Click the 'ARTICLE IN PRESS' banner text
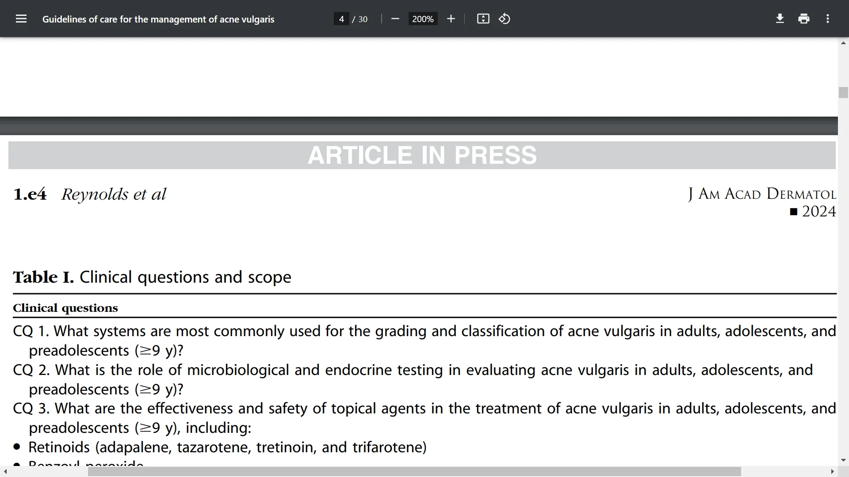849x477 pixels. pyautogui.click(x=422, y=155)
